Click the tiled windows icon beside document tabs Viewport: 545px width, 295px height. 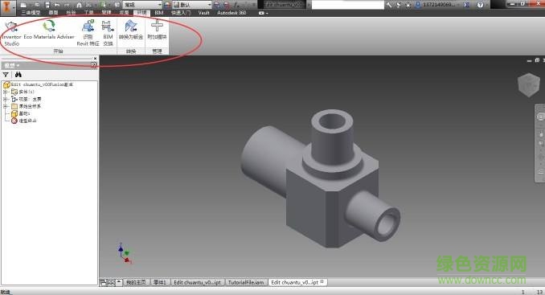pyautogui.click(x=111, y=282)
